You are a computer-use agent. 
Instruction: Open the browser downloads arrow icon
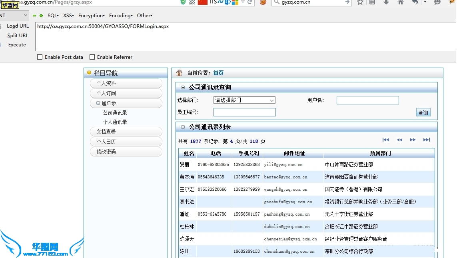(386, 2)
